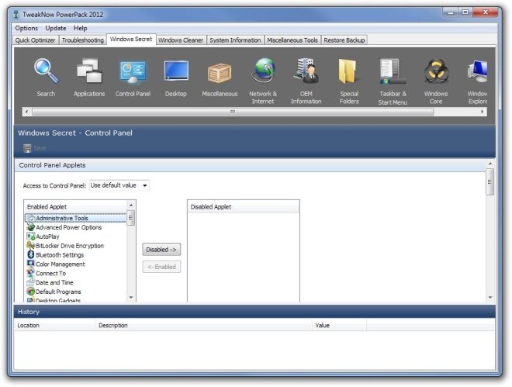This screenshot has width=512, height=387.
Task: Select Color Management row text
Action: [60, 264]
